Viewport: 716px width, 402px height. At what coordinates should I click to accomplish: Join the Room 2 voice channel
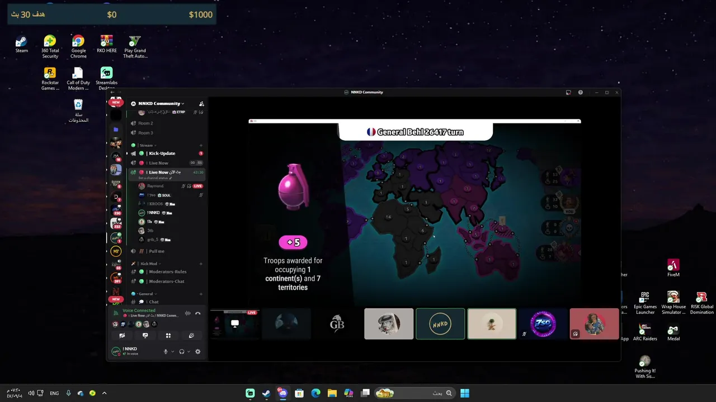(x=166, y=123)
